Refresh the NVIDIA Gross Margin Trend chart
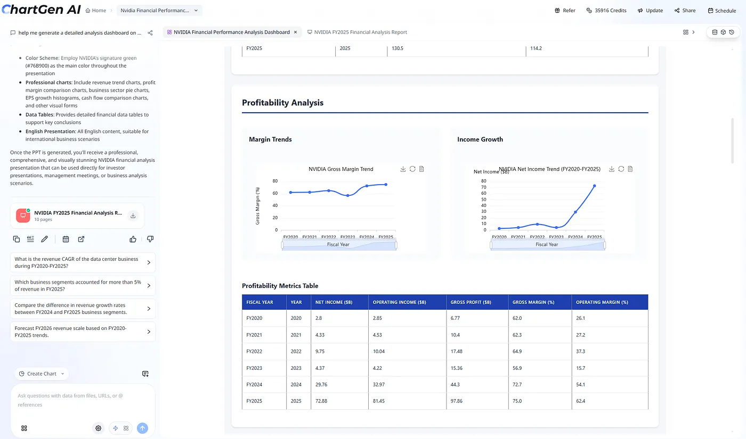 click(x=412, y=169)
